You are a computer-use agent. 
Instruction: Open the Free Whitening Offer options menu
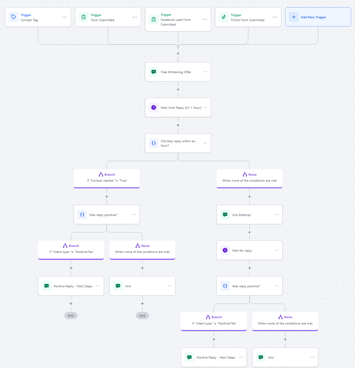click(205, 72)
